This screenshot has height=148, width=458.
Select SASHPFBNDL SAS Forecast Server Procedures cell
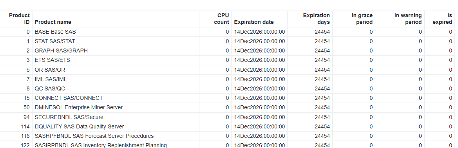(116, 136)
